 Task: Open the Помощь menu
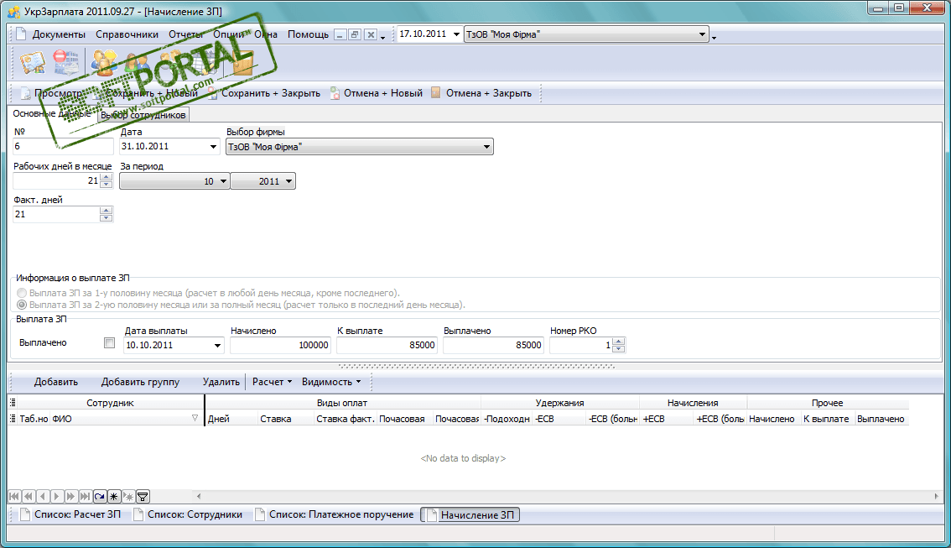(308, 34)
